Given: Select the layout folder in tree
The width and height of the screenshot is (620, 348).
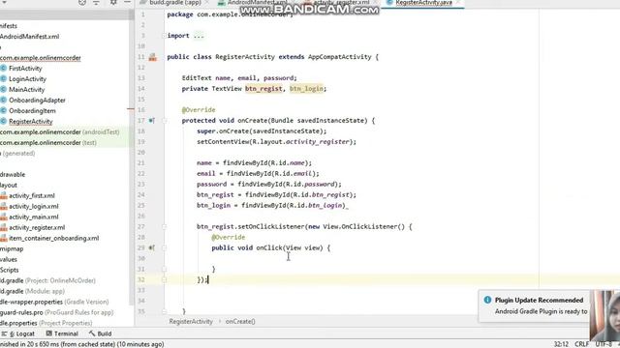Looking at the screenshot, I should [x=9, y=185].
